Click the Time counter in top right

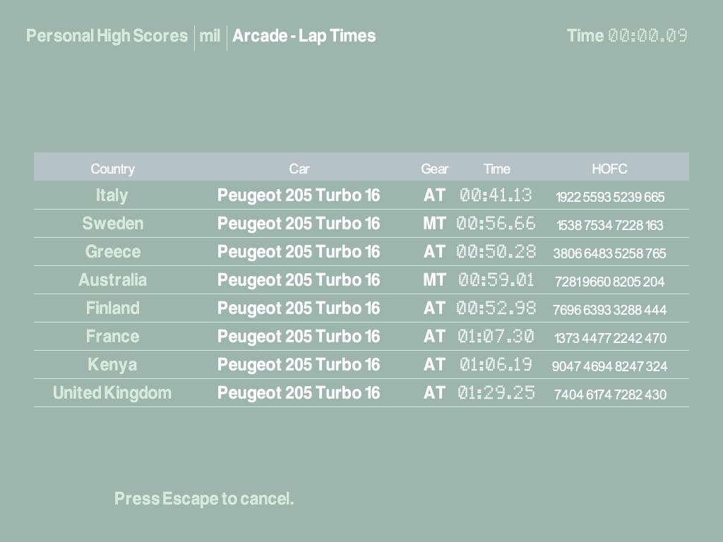click(627, 36)
